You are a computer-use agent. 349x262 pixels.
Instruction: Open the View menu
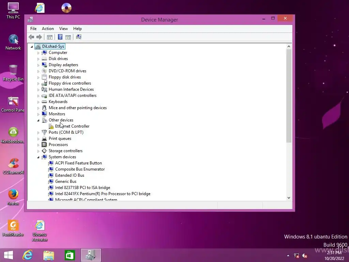click(63, 29)
